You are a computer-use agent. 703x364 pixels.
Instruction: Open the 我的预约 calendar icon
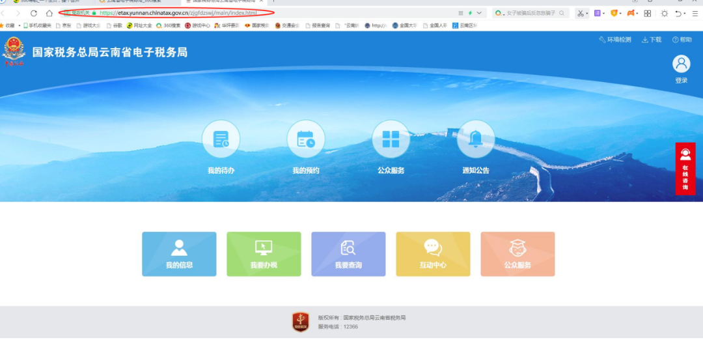pyautogui.click(x=306, y=139)
